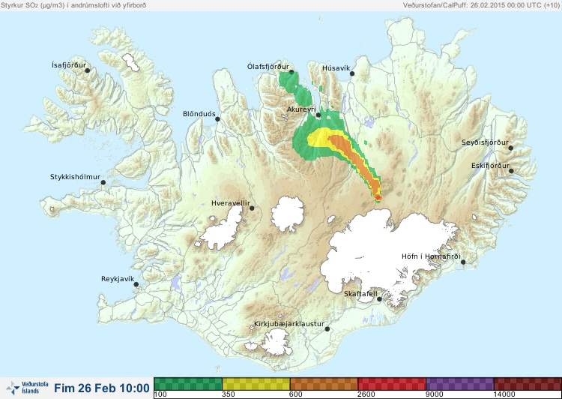
Task: Click the Skaftafell marker dot
Action: (379, 299)
